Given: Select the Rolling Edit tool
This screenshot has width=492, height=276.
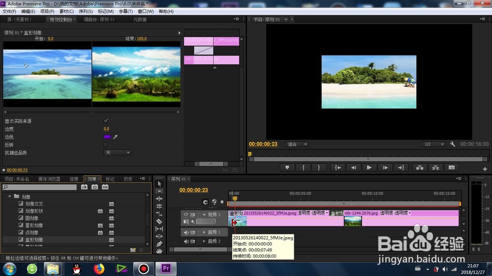Looking at the screenshot, I should click(159, 206).
